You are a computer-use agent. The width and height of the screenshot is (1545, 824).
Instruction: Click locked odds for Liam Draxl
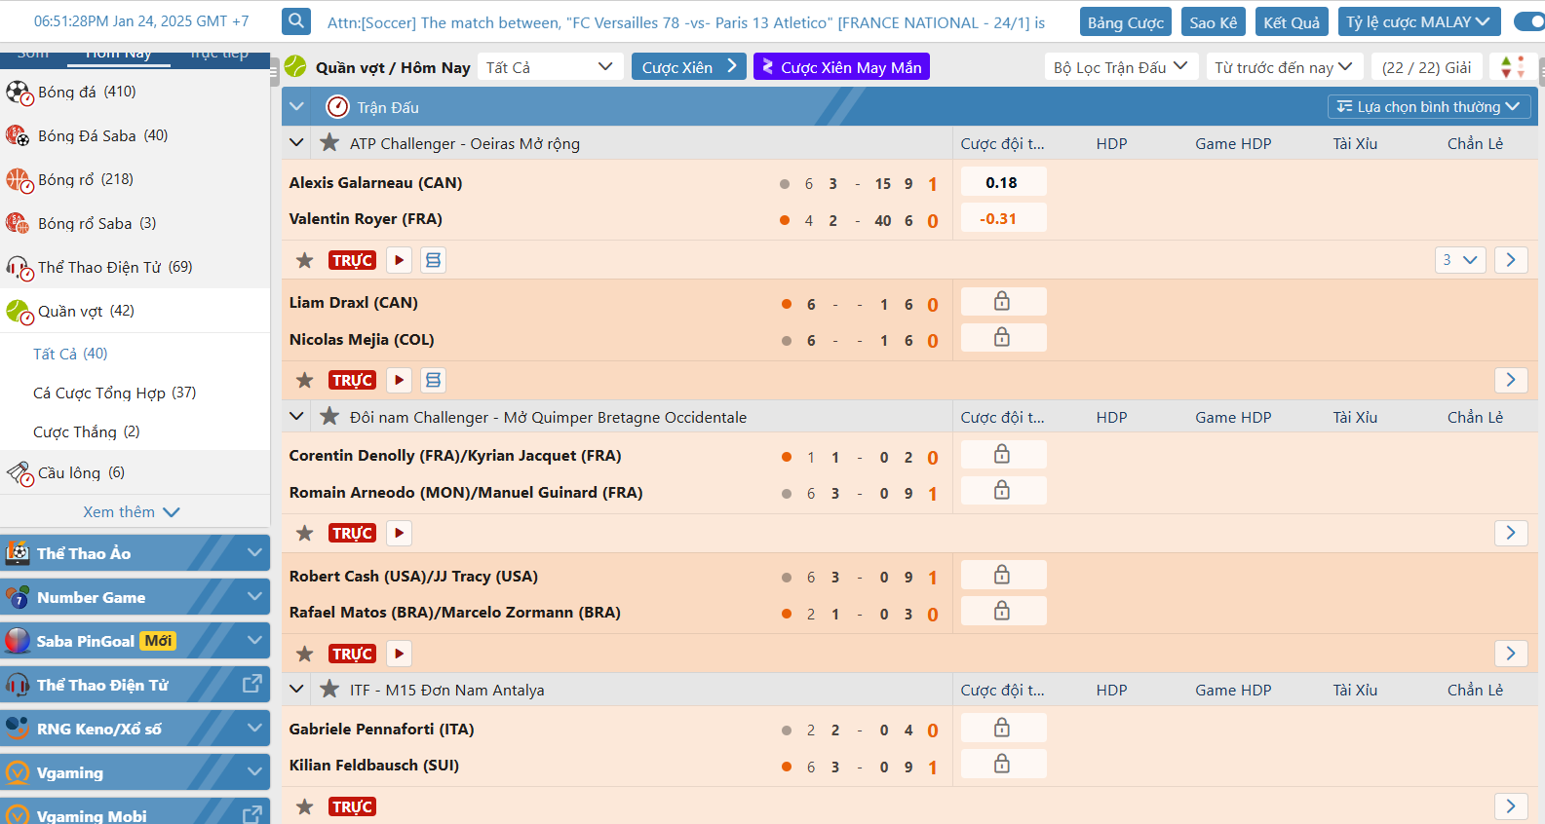point(1003,301)
